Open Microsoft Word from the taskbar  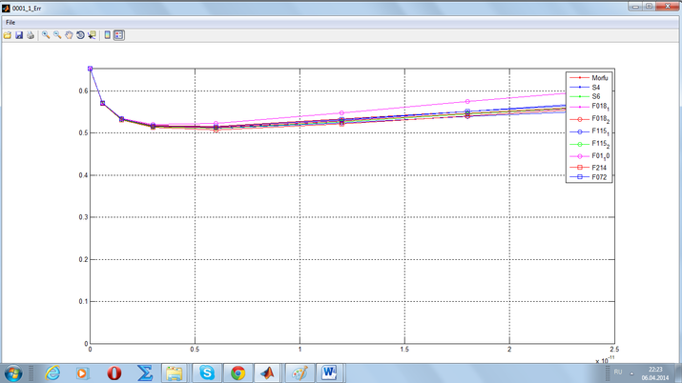pyautogui.click(x=329, y=373)
